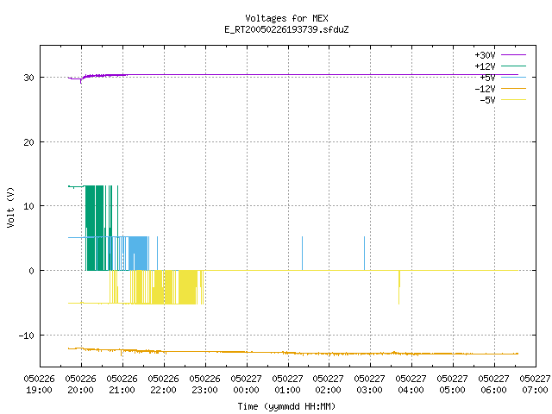Screen dimensions: 552x414
Task: Click the yellow -5V spike near 03:40
Action: pyautogui.click(x=399, y=287)
